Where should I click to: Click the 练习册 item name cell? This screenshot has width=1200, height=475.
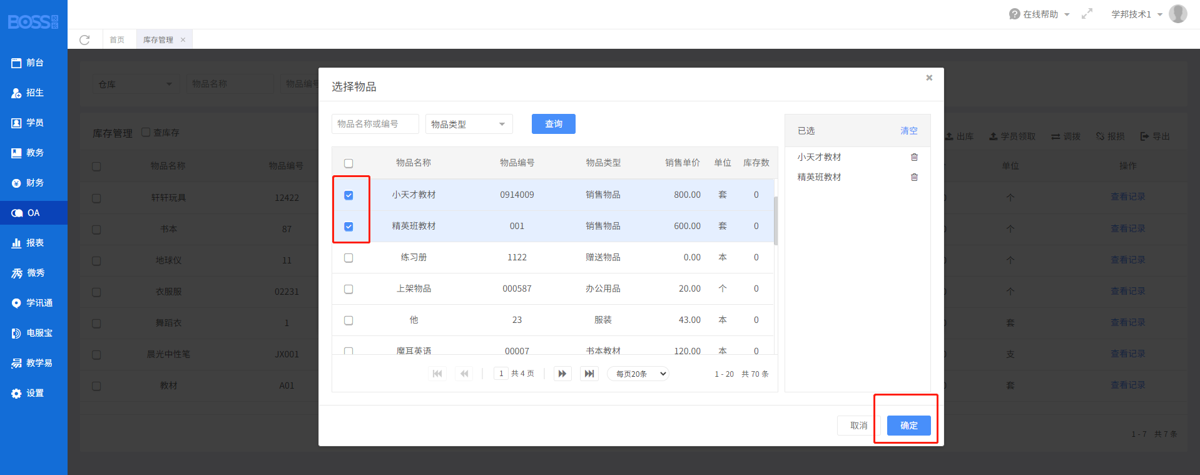tap(414, 257)
